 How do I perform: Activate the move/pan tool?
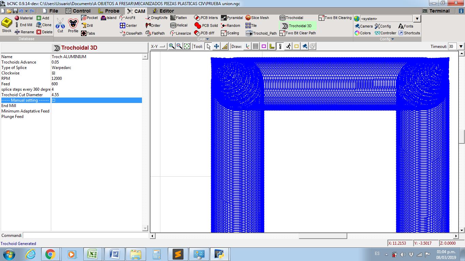tap(217, 46)
